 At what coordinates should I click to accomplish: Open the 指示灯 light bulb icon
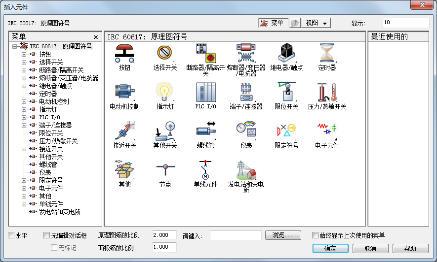pyautogui.click(x=165, y=92)
